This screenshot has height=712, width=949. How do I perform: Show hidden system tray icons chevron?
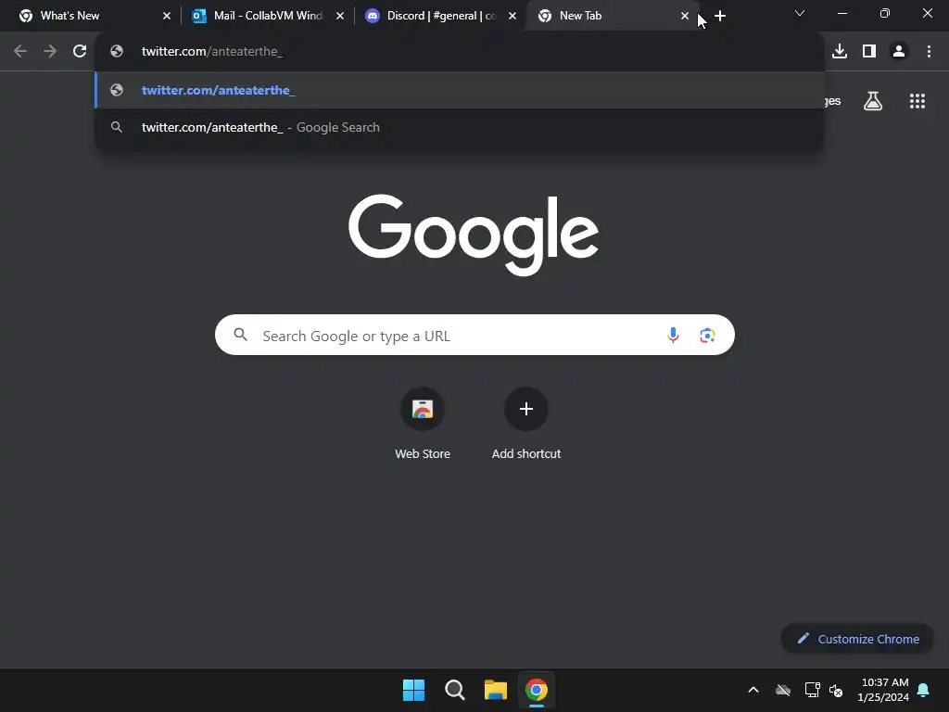753,690
